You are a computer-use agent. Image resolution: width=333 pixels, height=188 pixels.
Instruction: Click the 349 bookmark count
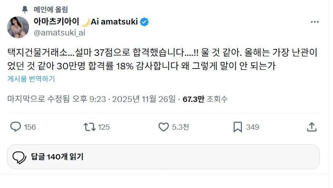click(252, 127)
